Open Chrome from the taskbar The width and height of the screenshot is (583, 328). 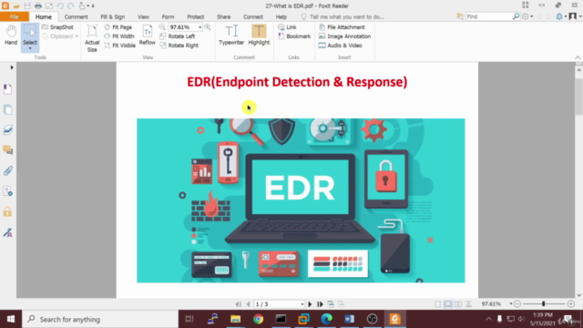pos(258,319)
